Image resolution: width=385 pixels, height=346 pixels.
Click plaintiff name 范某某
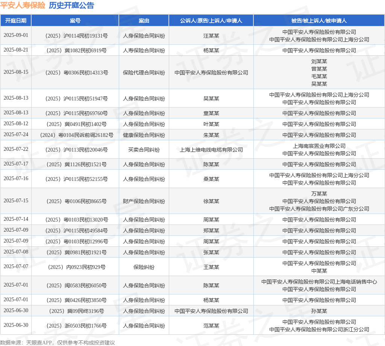[211, 326]
